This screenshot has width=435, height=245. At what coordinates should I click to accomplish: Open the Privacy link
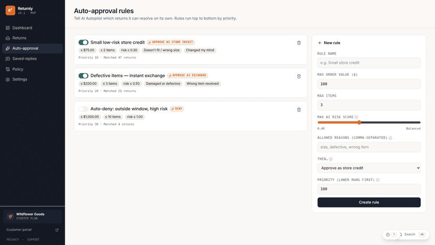tap(13, 239)
